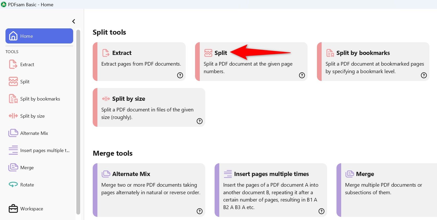This screenshot has width=437, height=220.
Task: Click the Alternate Mix card icon
Action: [x=106, y=174]
